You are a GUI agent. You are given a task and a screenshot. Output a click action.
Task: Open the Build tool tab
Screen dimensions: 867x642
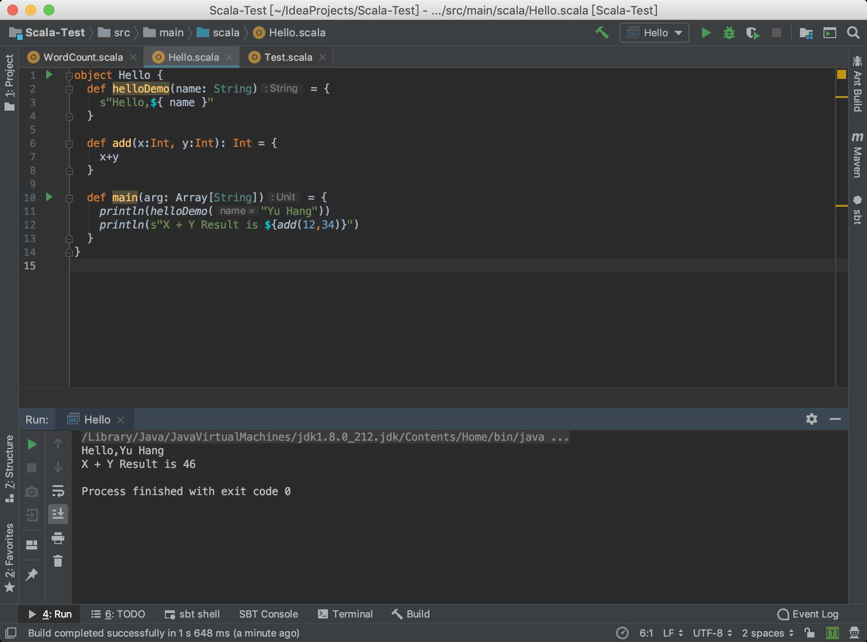[x=411, y=614]
